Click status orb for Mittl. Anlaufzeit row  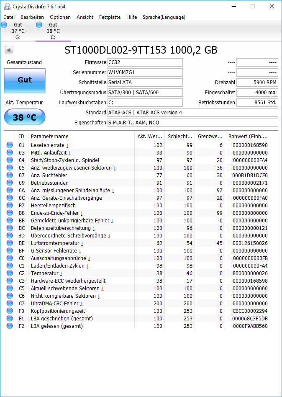point(10,153)
